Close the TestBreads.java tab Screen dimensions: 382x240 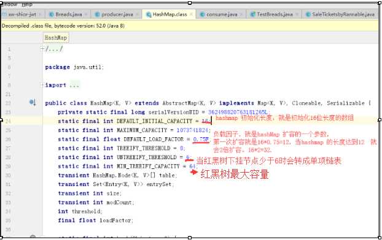click(297, 14)
